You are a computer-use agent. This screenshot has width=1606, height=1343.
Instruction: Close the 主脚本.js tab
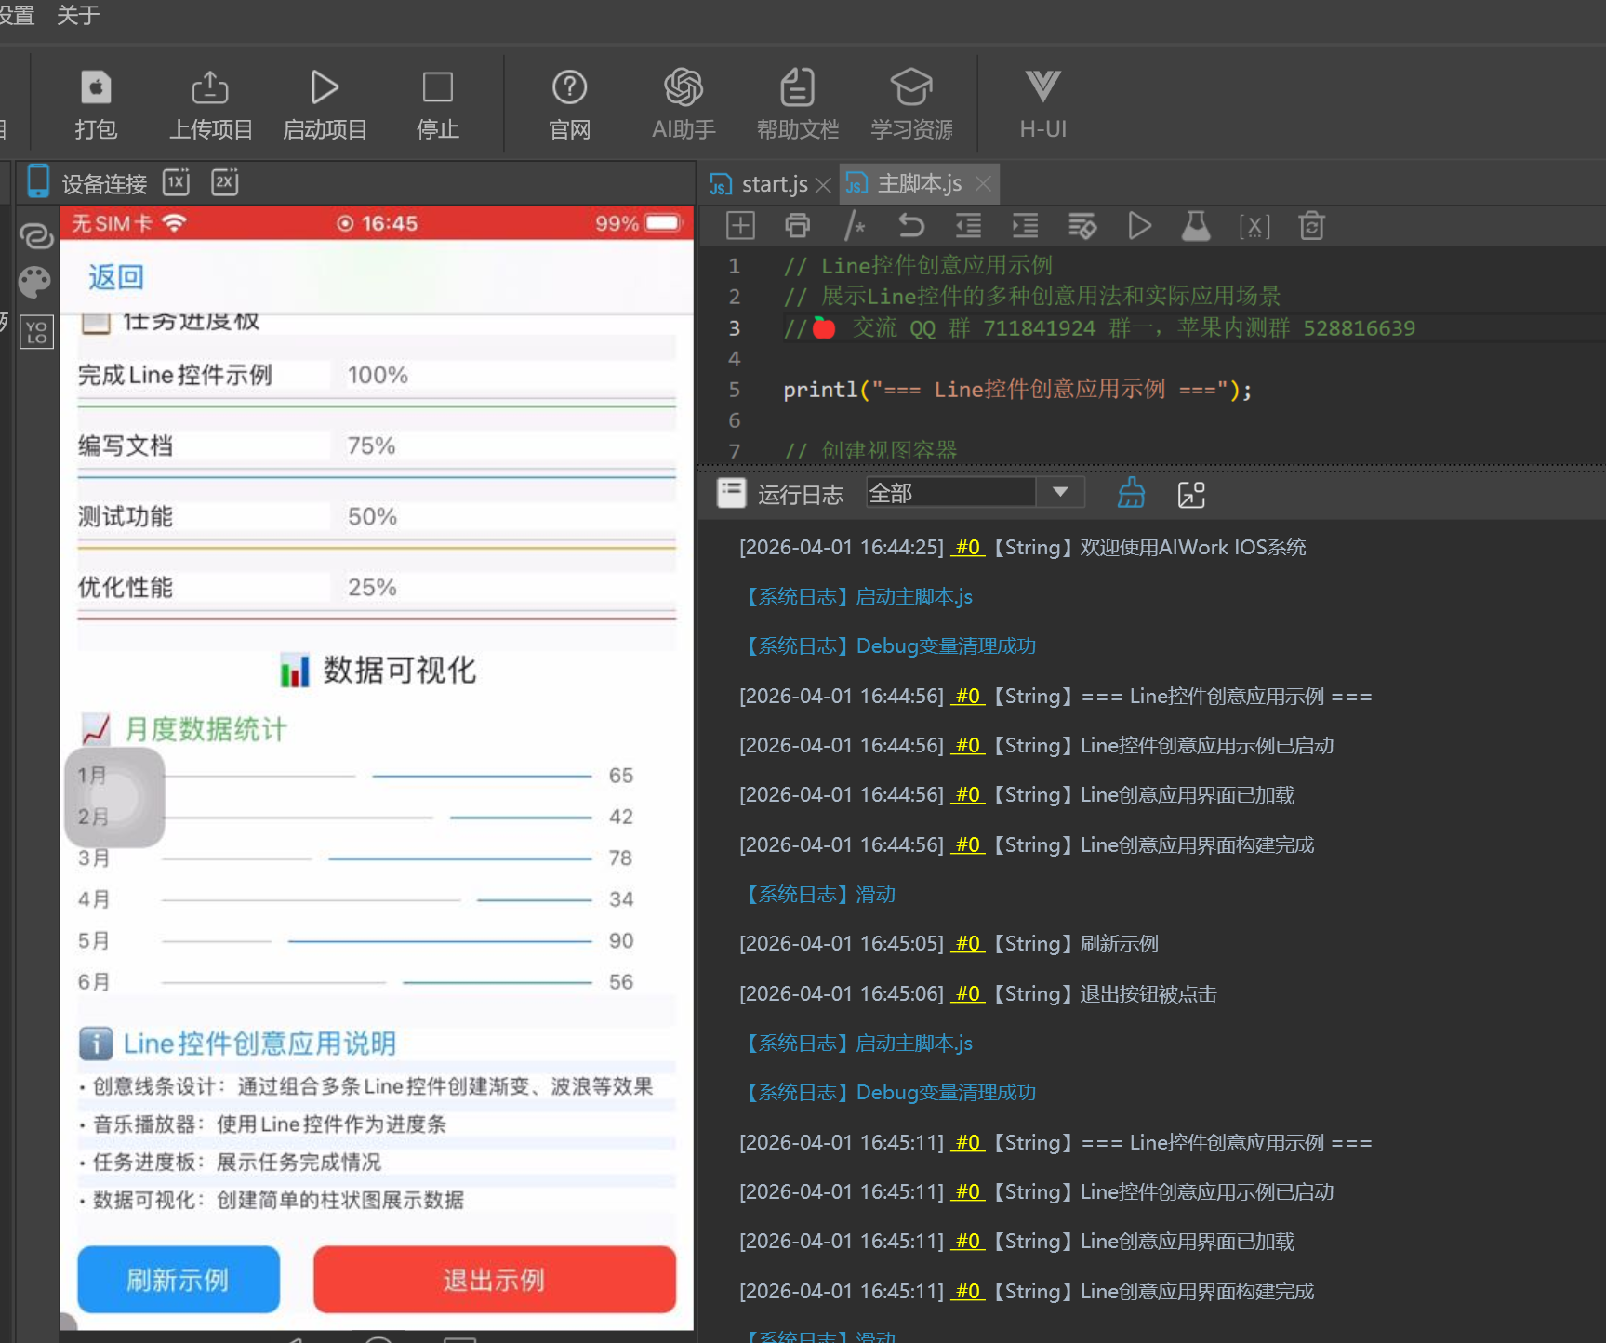(x=983, y=184)
